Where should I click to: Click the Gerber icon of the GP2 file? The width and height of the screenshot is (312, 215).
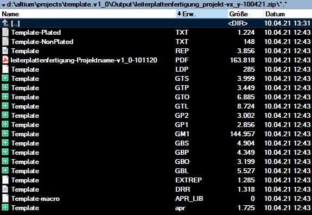coord(5,115)
